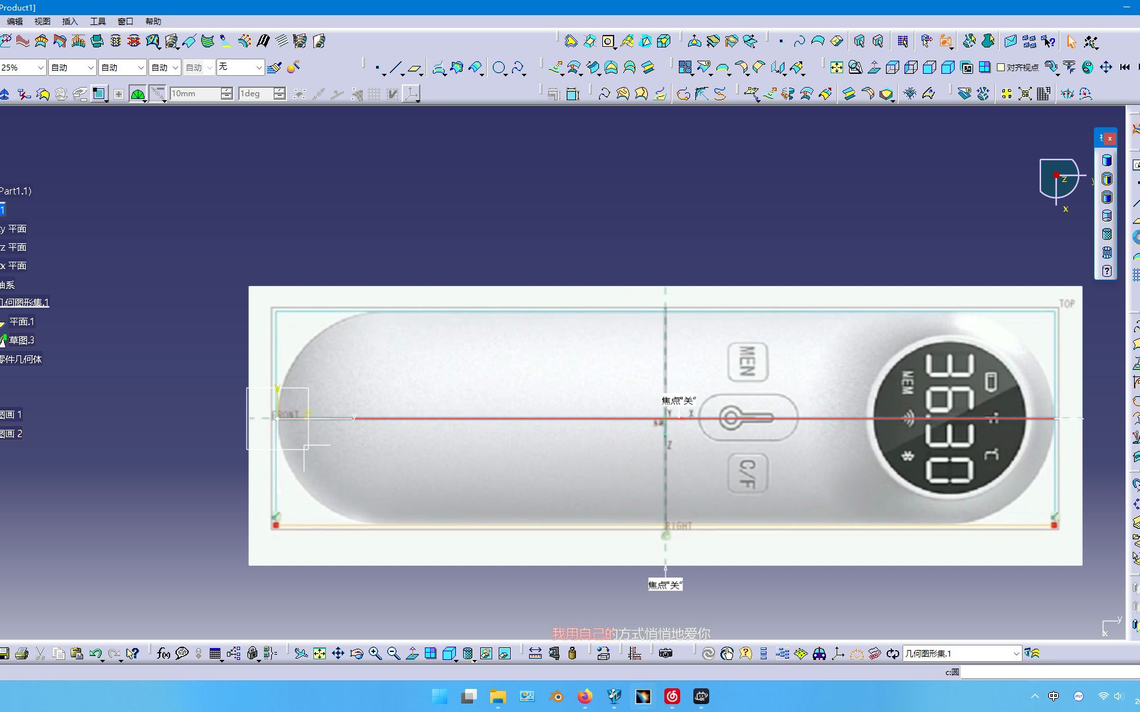The image size is (1140, 712).
Task: Select the line creation tool
Action: [x=395, y=67]
